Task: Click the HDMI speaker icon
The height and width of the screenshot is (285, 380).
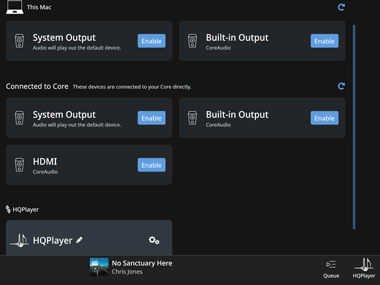Action: tap(19, 165)
